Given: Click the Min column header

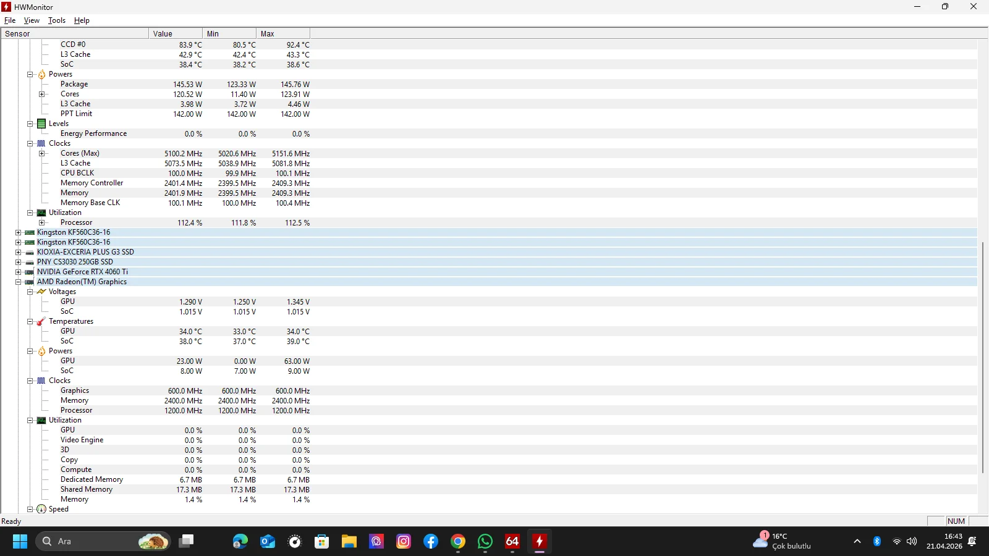Looking at the screenshot, I should tap(229, 34).
